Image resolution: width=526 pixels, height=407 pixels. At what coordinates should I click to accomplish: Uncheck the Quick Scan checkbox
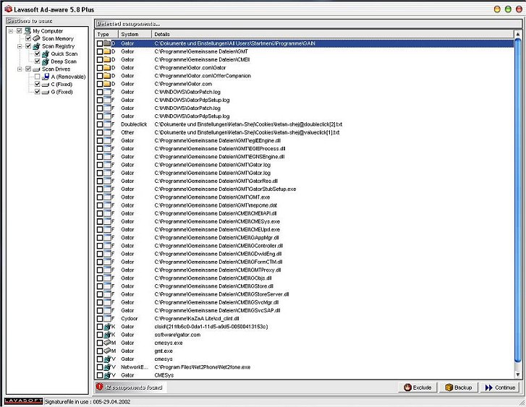[x=37, y=54]
